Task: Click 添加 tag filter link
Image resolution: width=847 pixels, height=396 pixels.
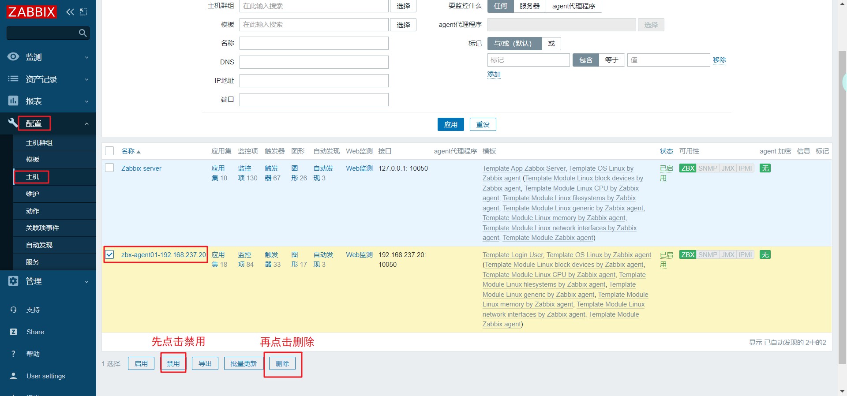Action: pos(494,74)
